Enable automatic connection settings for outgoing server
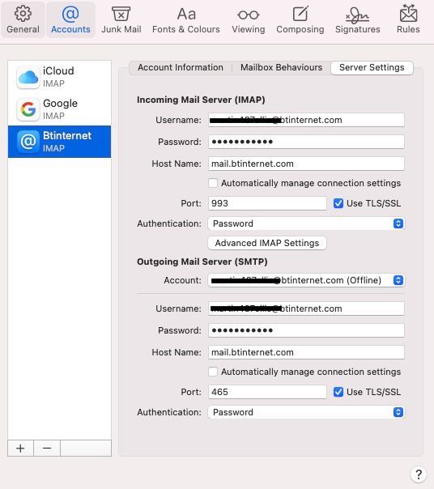This screenshot has width=434, height=489. [213, 372]
